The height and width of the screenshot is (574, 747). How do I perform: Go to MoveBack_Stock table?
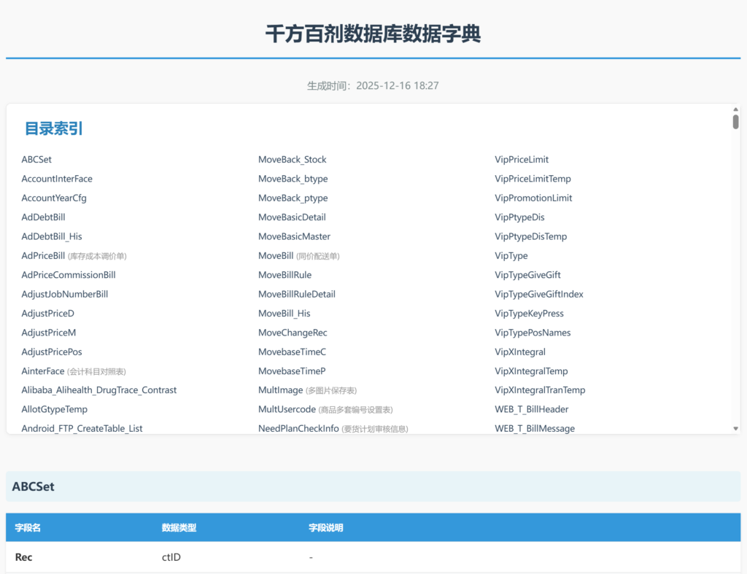[x=292, y=160]
